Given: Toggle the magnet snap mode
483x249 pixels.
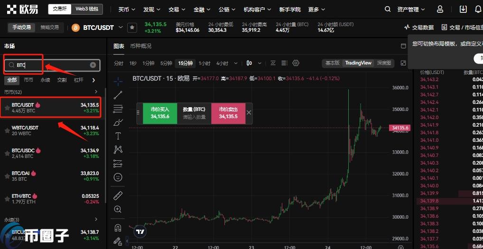Looking at the screenshot, I should [x=118, y=228].
